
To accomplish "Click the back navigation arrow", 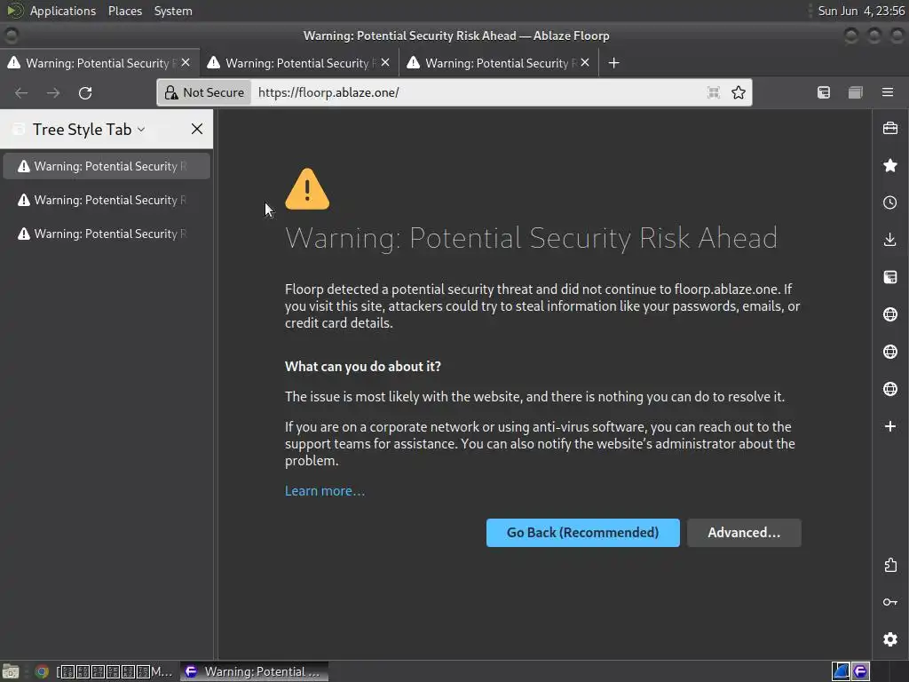I will 21,92.
